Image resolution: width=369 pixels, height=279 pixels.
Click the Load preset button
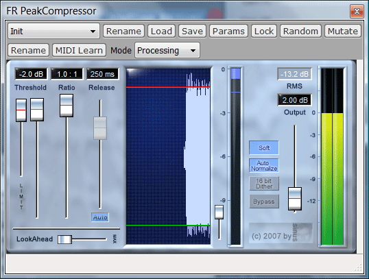(x=161, y=31)
